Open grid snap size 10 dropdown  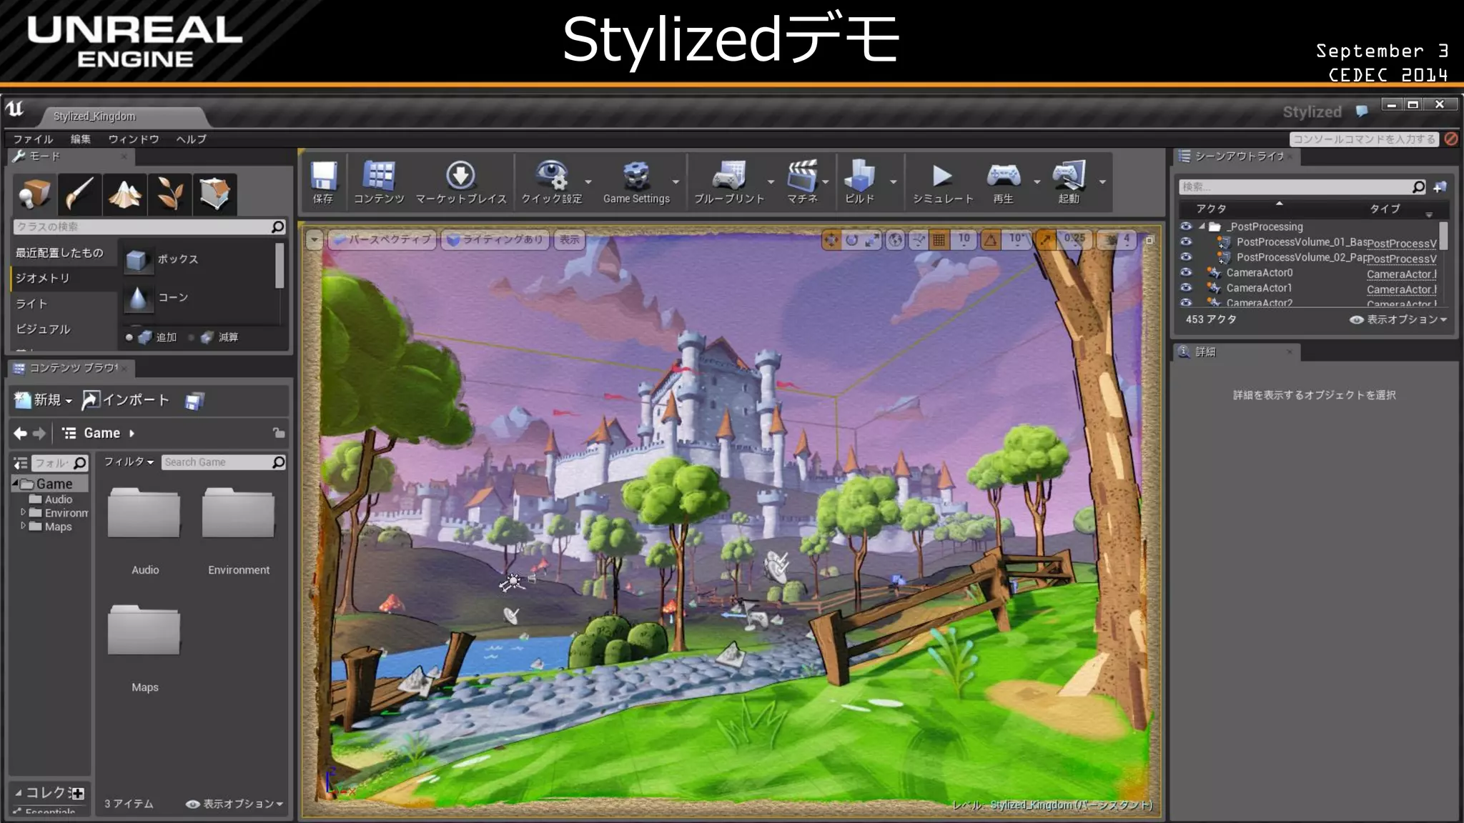pos(964,240)
